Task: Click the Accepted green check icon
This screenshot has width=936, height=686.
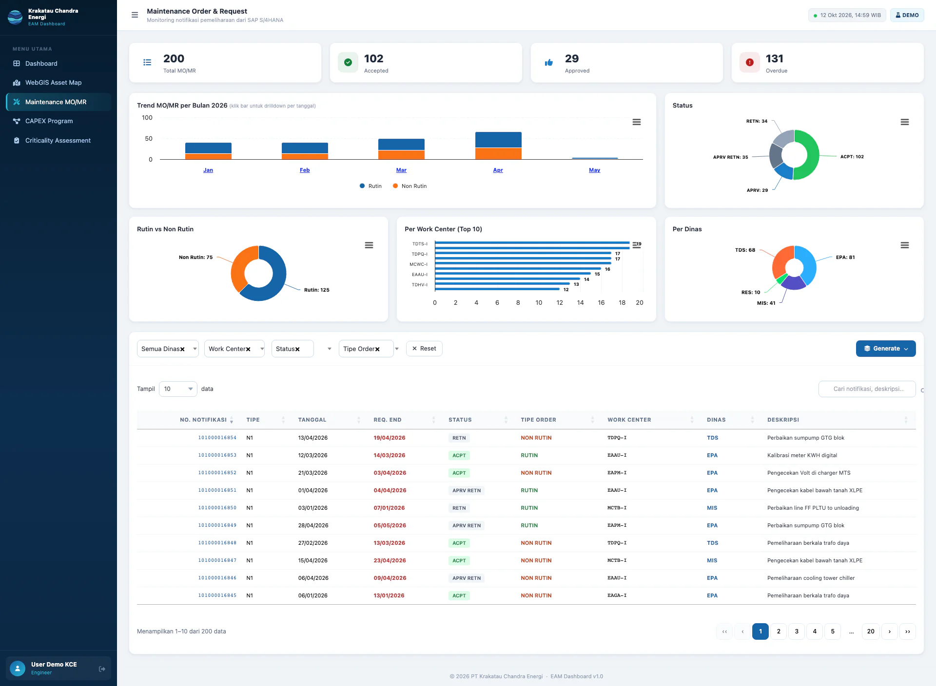Action: pos(348,62)
